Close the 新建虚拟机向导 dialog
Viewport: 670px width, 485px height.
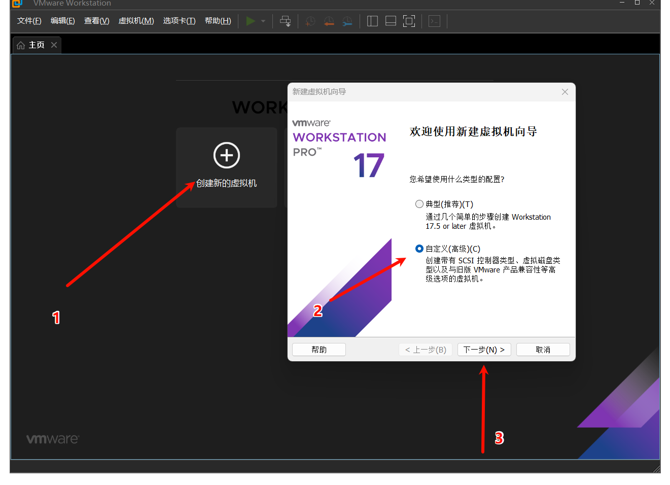click(565, 92)
